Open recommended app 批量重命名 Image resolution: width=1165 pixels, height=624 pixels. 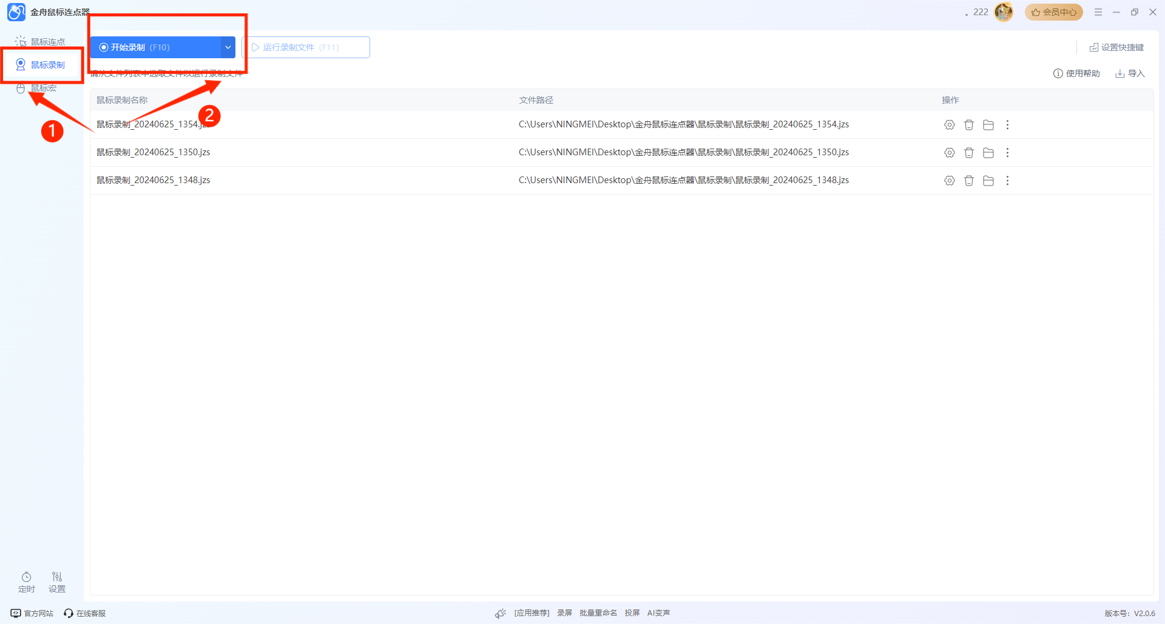coord(598,613)
